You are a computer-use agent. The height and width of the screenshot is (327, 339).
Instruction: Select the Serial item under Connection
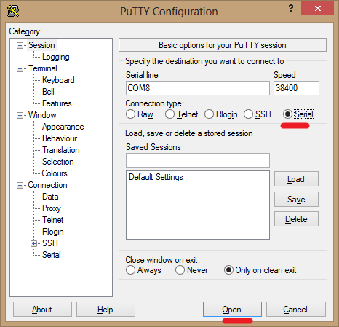tap(52, 255)
